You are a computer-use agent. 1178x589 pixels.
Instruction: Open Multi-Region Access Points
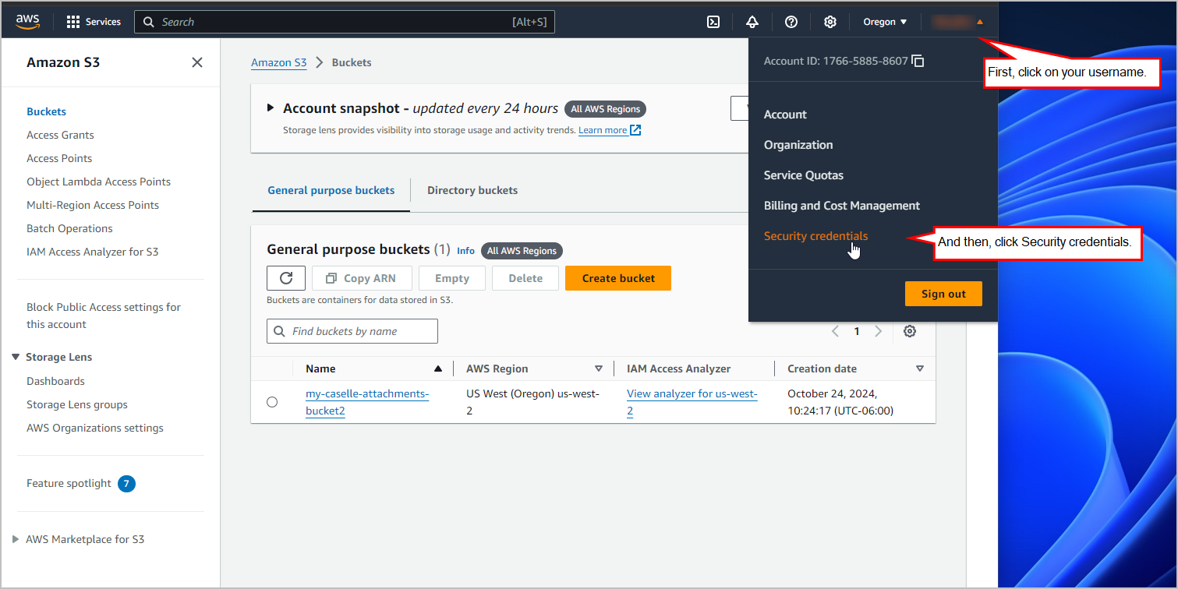click(x=93, y=205)
